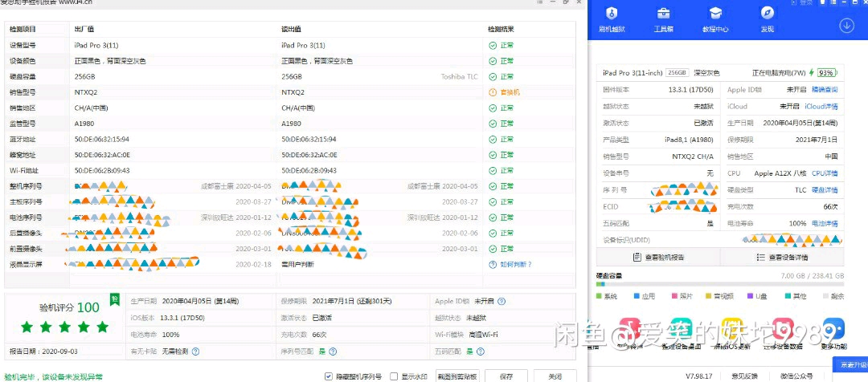Click the green check icon in the 硬盘容量 row
Screen dimensions: 868x382
493,77
